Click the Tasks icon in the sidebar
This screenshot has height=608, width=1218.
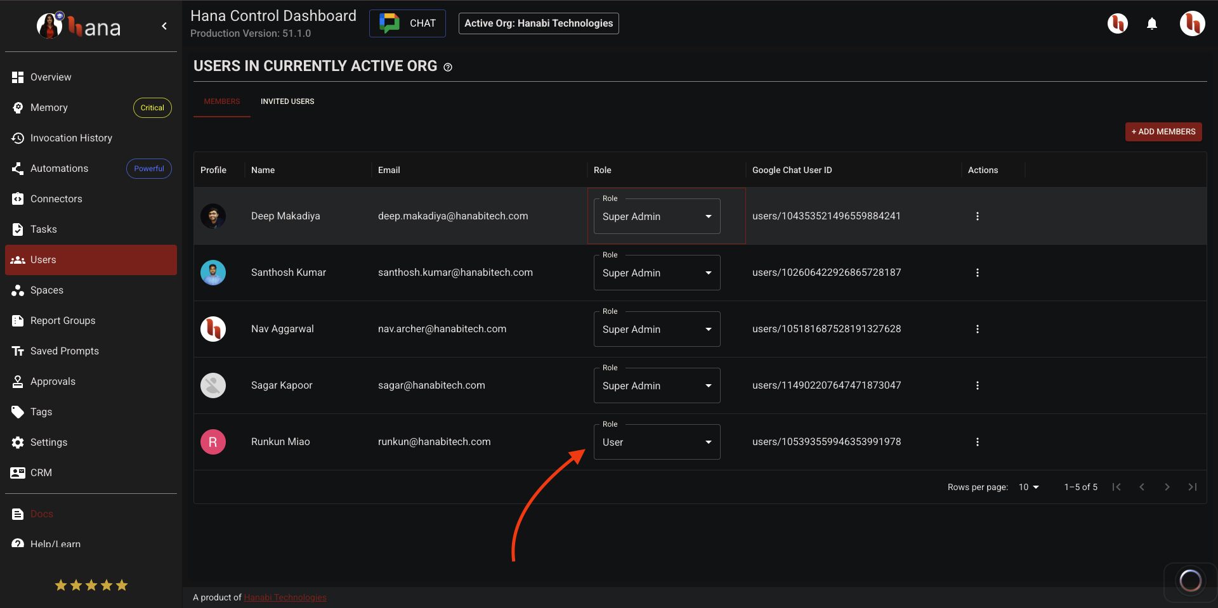coord(18,230)
